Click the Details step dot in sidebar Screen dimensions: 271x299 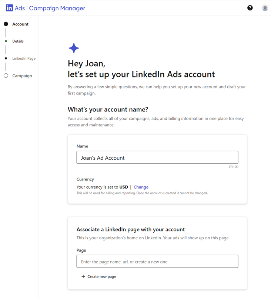(x=6, y=41)
